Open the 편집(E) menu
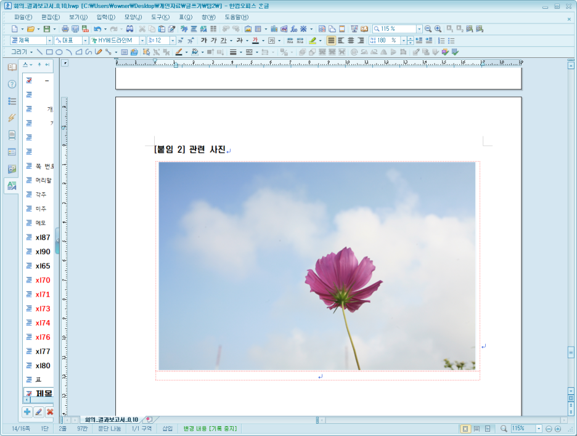This screenshot has width=577, height=436. (x=51, y=17)
